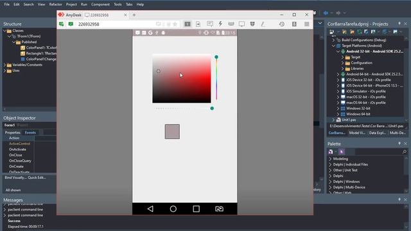Screen dimensions: 411x231
Task: Expand the Uses node in Structure panel
Action: coord(4,71)
